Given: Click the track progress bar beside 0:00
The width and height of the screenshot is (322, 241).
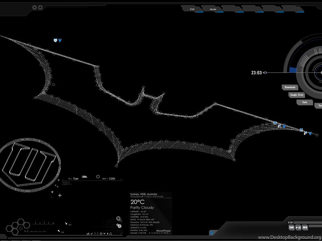Looking at the screenshot, I should 308,223.
